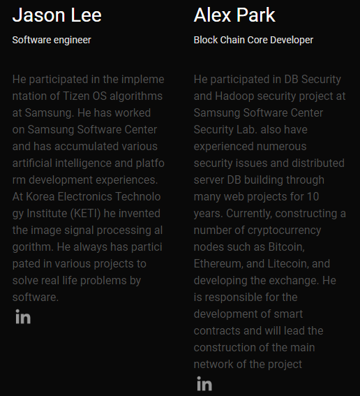This screenshot has height=396, width=360.
Task: Click the words 'Tizen OS algorithms'
Action: coord(112,96)
